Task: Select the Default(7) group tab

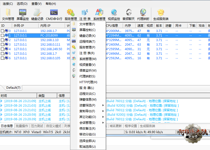Action: click(x=13, y=88)
